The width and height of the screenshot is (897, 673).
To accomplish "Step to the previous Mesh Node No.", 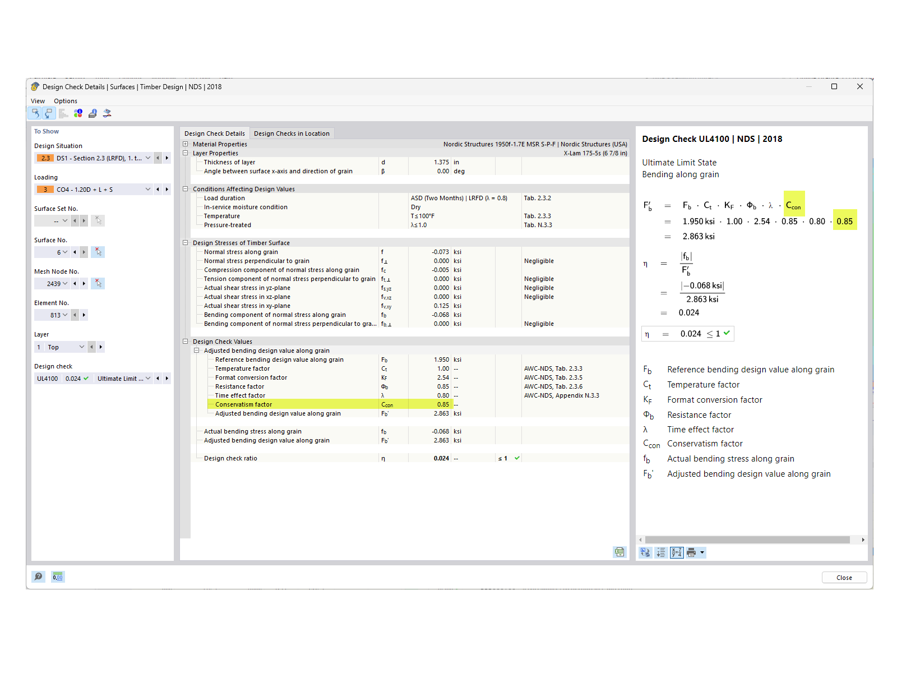I will [x=75, y=283].
